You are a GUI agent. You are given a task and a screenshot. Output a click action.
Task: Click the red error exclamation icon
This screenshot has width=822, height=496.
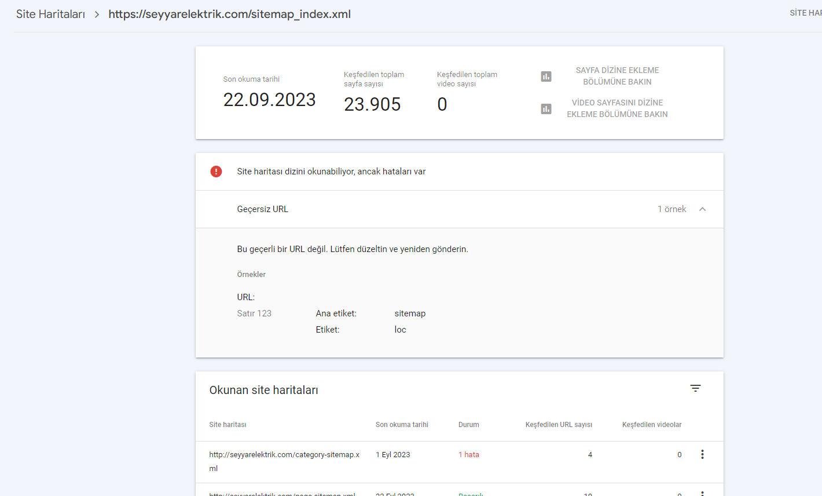click(x=216, y=172)
